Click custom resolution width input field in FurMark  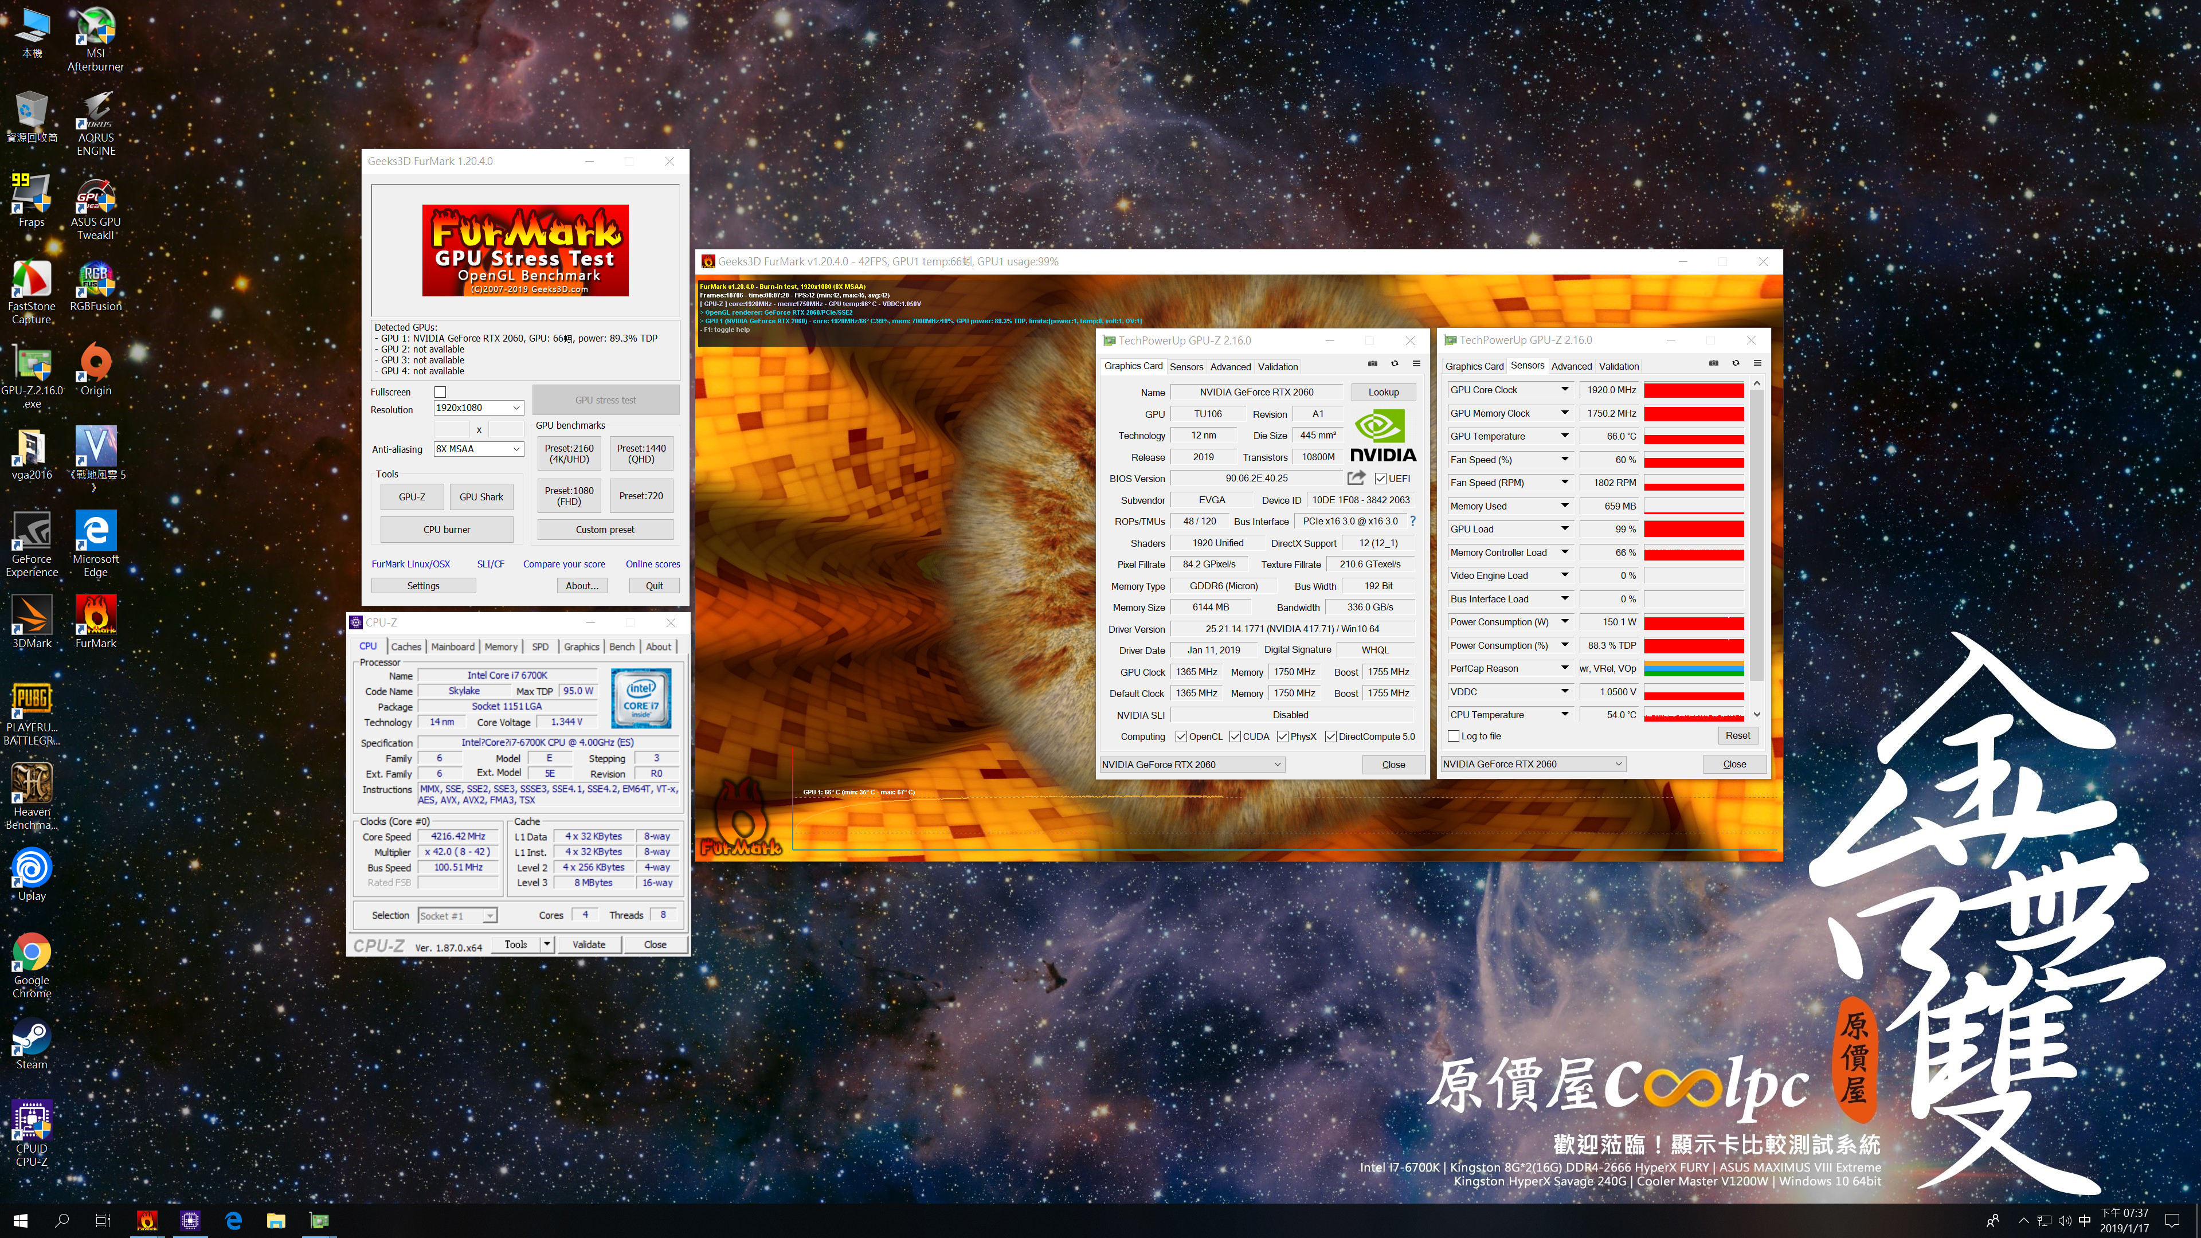(451, 429)
